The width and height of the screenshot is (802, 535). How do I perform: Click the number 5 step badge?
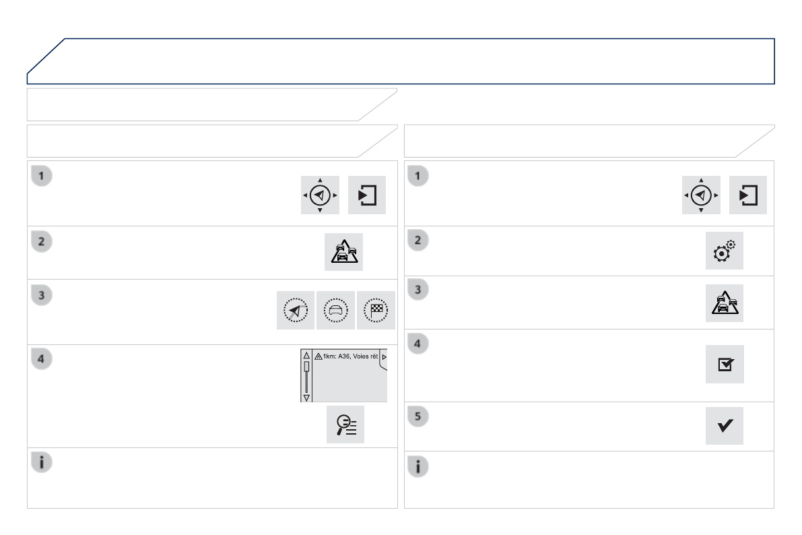pos(419,417)
